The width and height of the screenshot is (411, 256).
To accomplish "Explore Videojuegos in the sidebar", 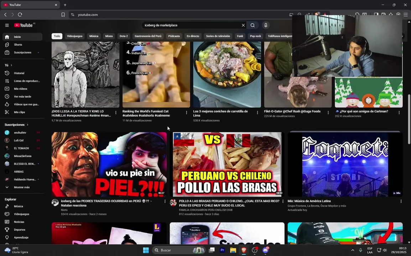I will (x=22, y=214).
